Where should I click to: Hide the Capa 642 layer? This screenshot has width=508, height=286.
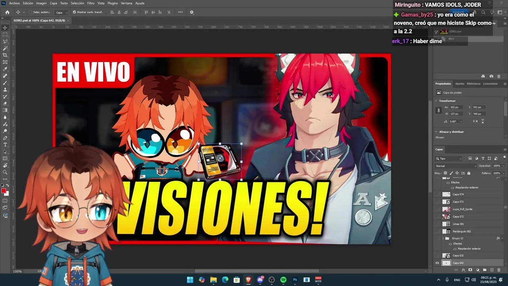(437, 263)
